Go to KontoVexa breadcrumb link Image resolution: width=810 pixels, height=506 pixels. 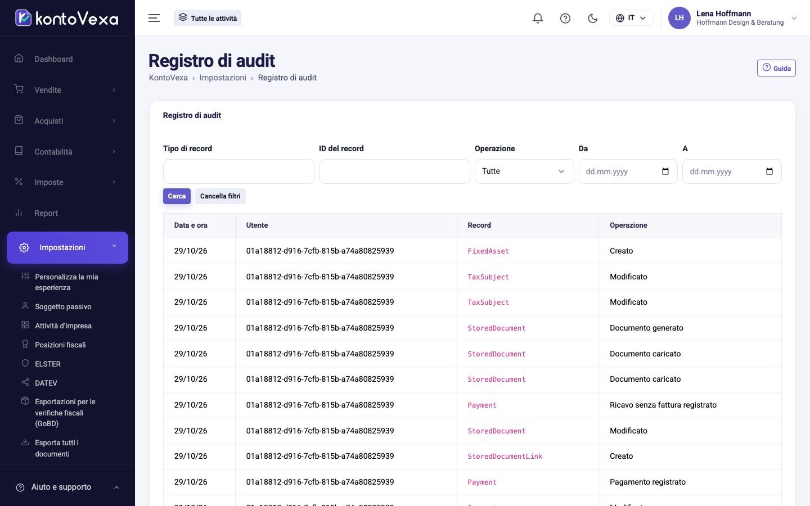(x=168, y=78)
